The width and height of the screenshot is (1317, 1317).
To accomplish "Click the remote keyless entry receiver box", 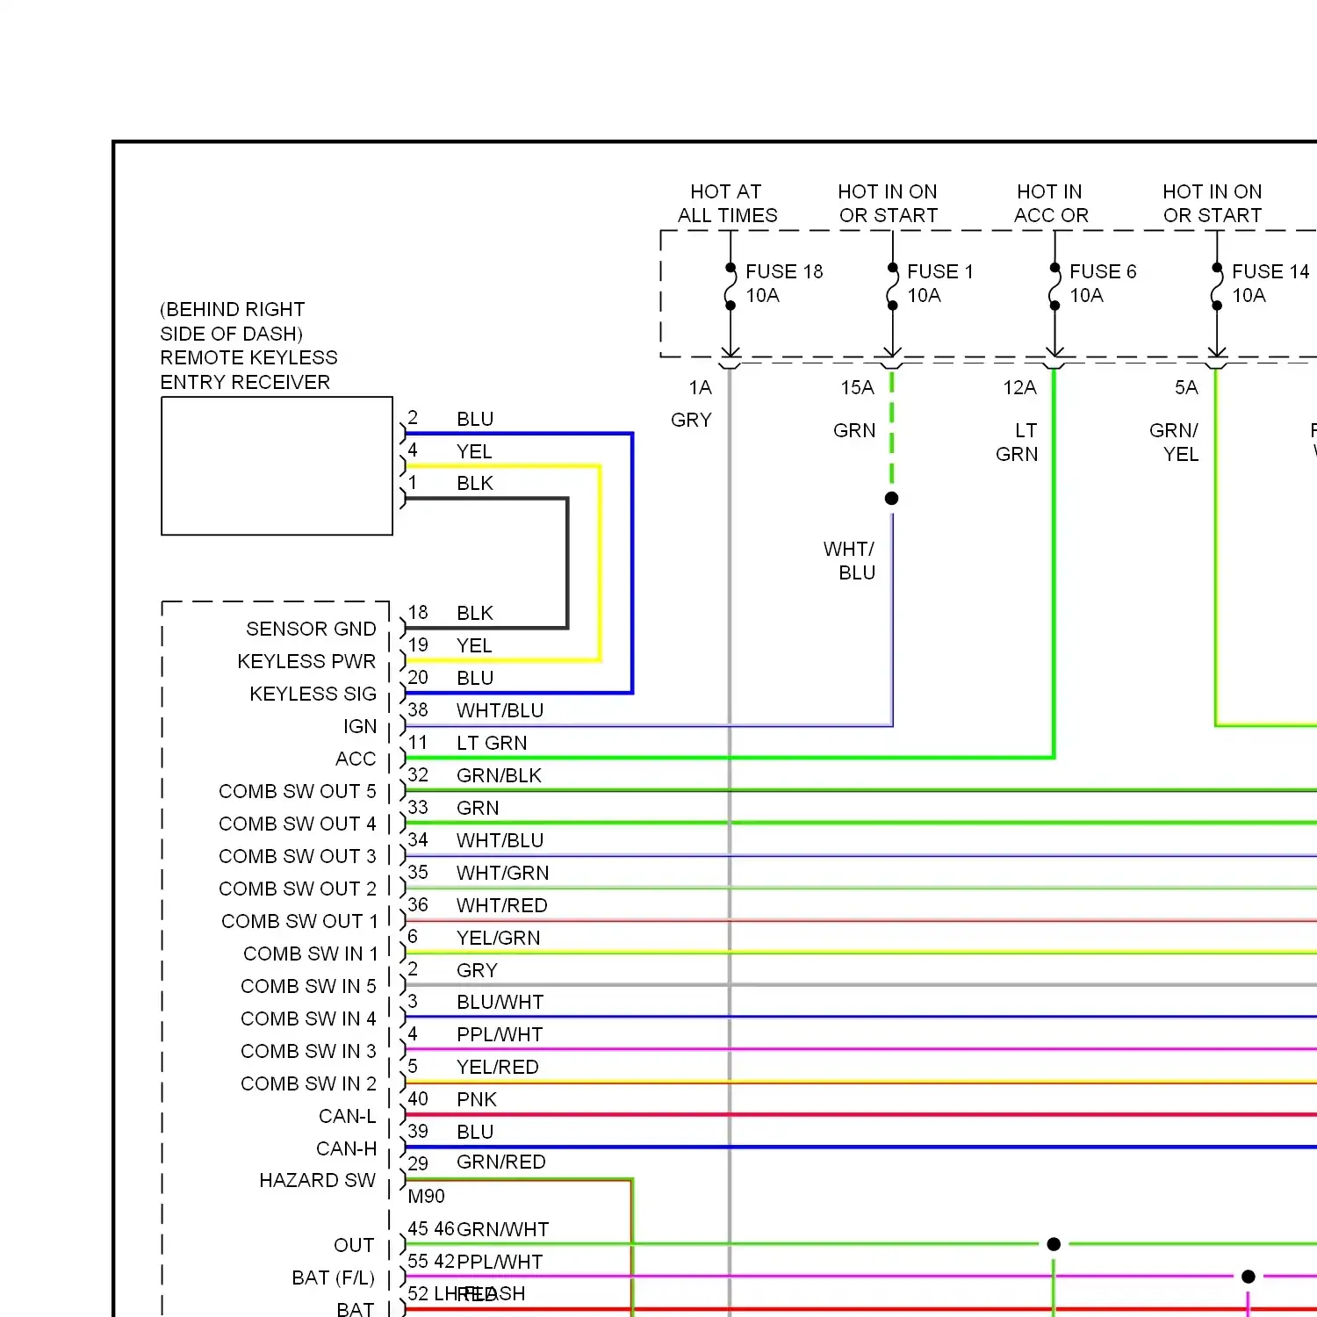I will 277,466.
